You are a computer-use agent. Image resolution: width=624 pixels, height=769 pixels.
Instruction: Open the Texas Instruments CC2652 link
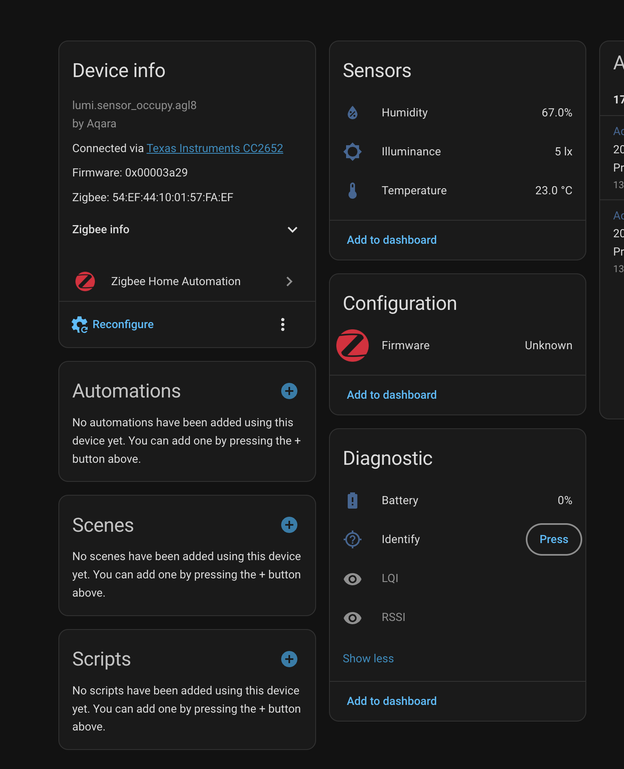pos(215,148)
